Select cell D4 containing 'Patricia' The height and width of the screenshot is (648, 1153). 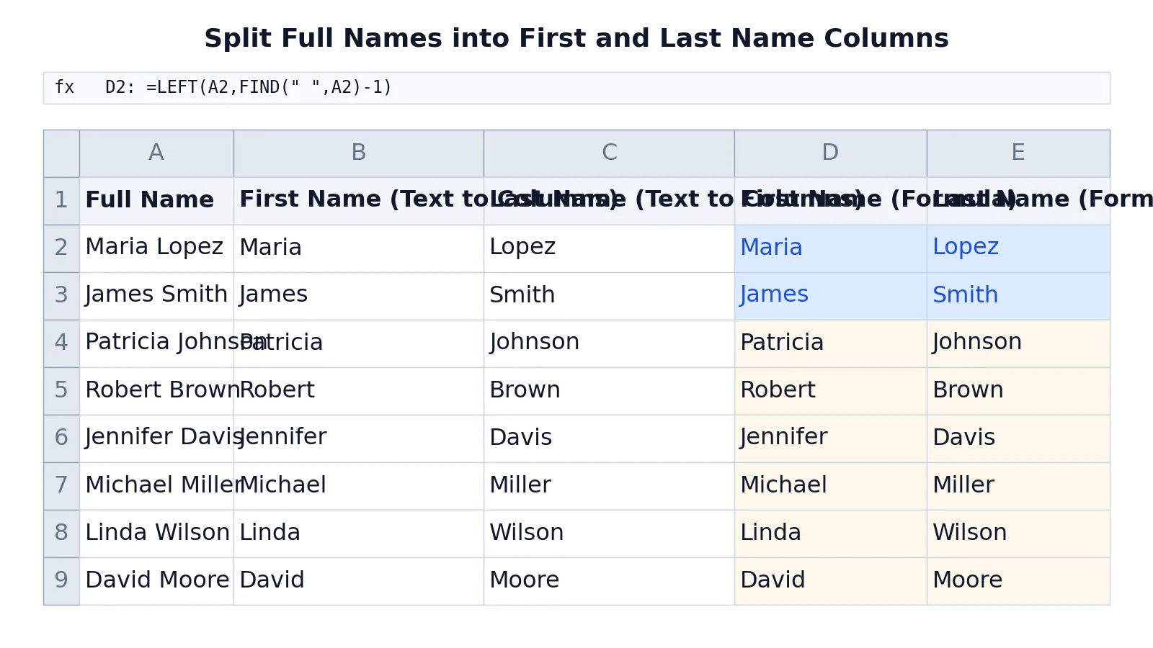pos(830,343)
